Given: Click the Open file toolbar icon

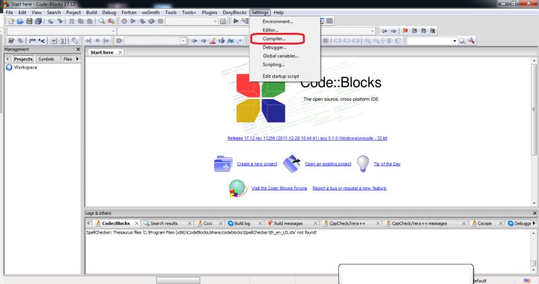Looking at the screenshot, I should (20, 22).
